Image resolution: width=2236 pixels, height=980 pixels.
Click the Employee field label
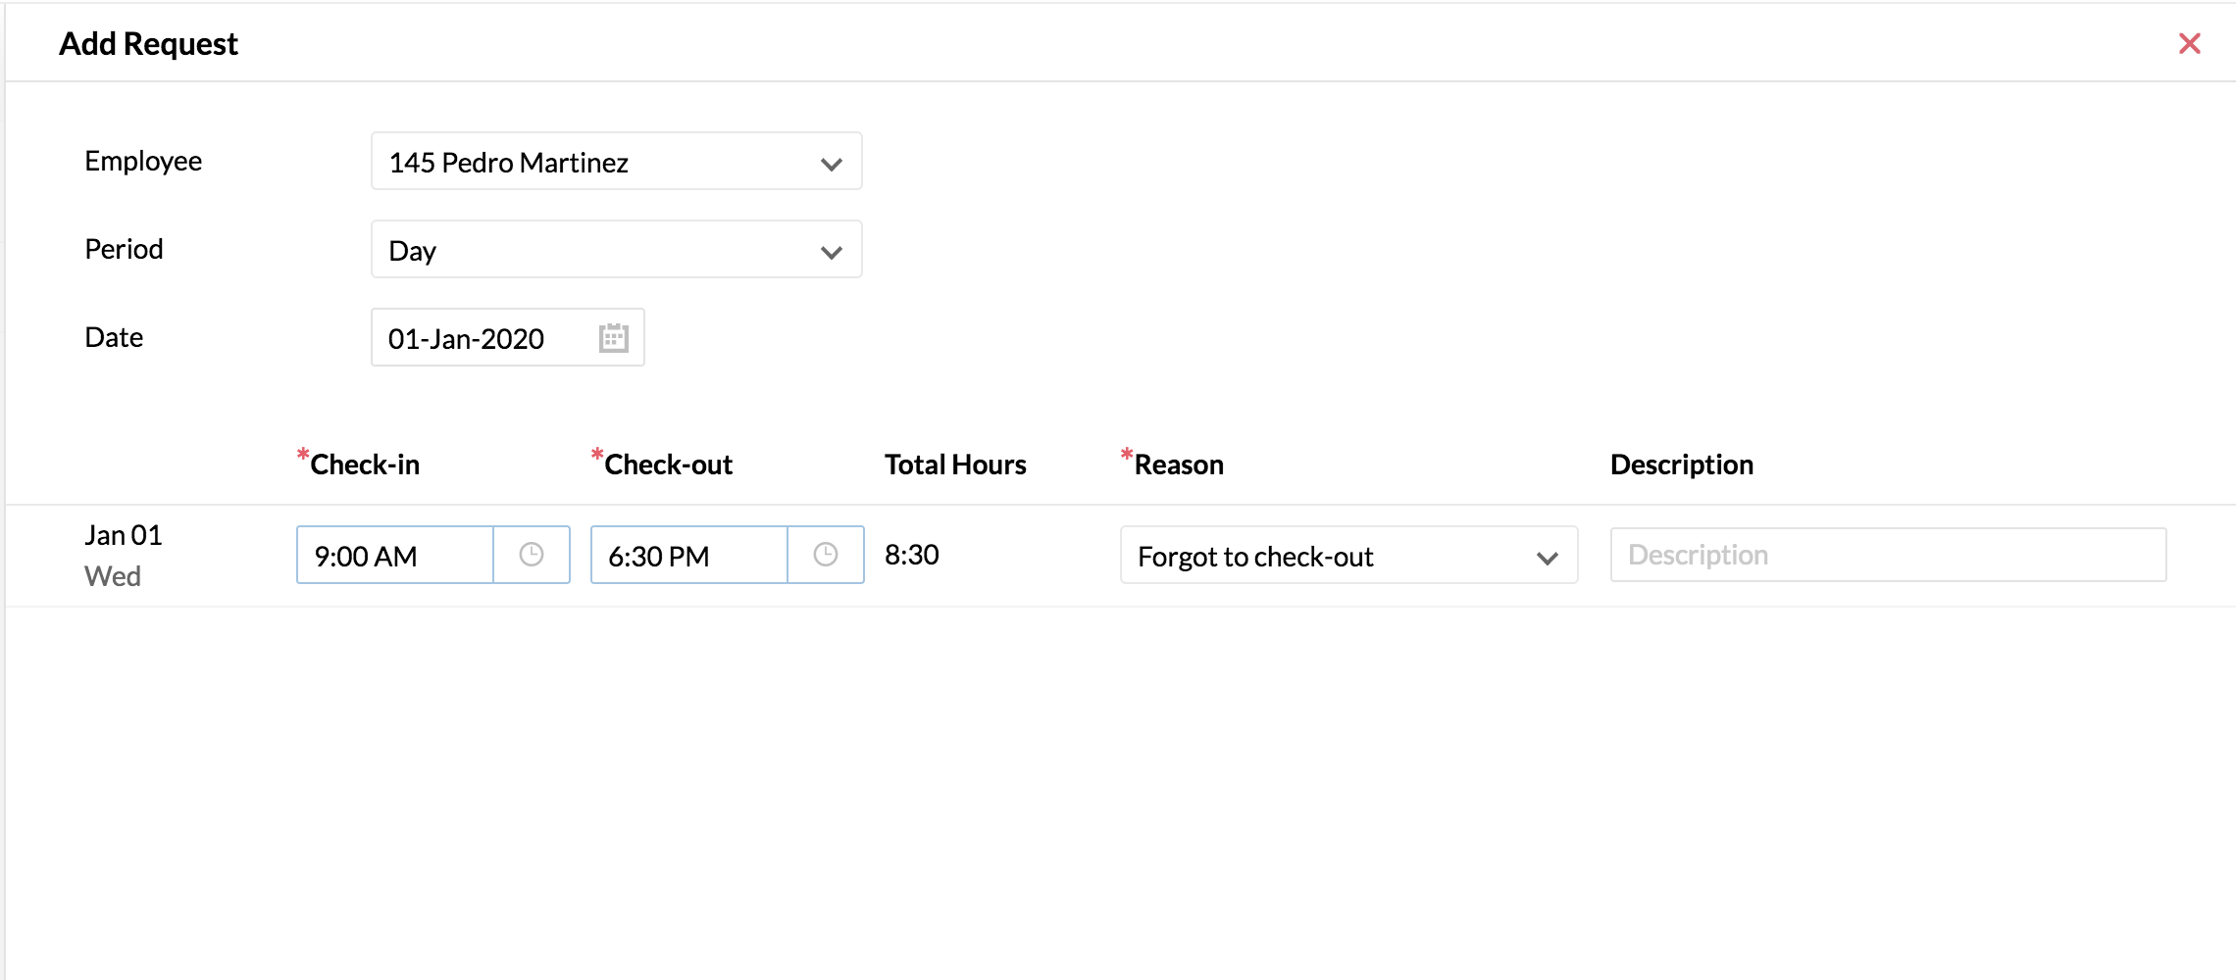pos(143,161)
